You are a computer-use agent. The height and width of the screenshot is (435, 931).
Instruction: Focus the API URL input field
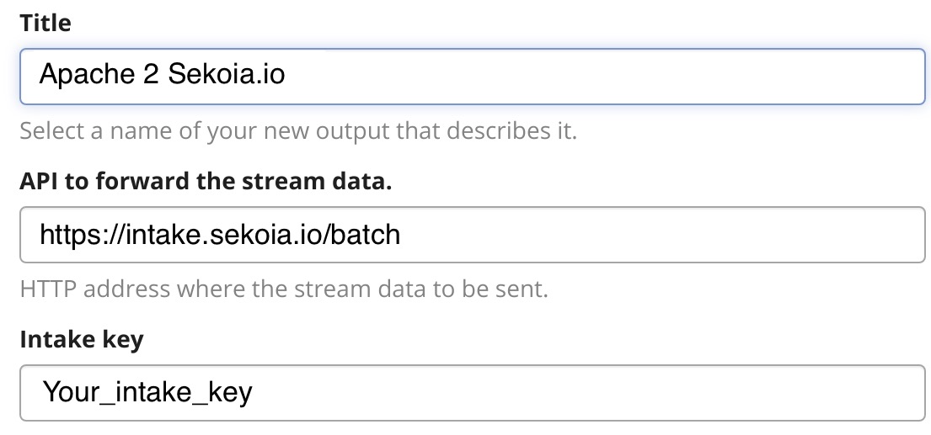point(472,235)
